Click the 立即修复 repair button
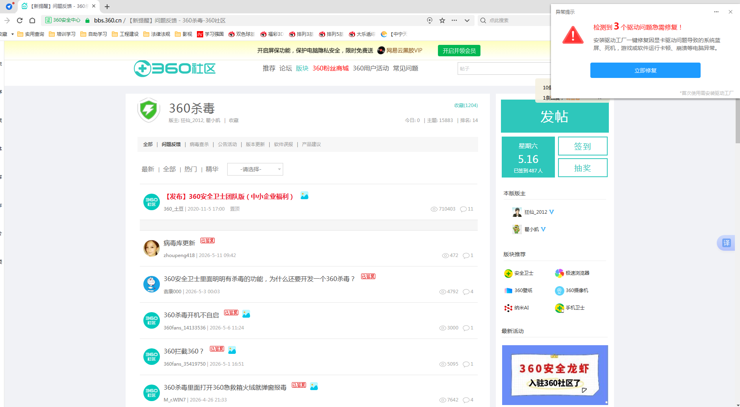The height and width of the screenshot is (407, 740). tap(645, 70)
